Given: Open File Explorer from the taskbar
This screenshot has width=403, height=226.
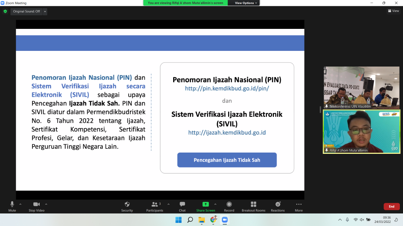Looking at the screenshot, I should [201, 220].
